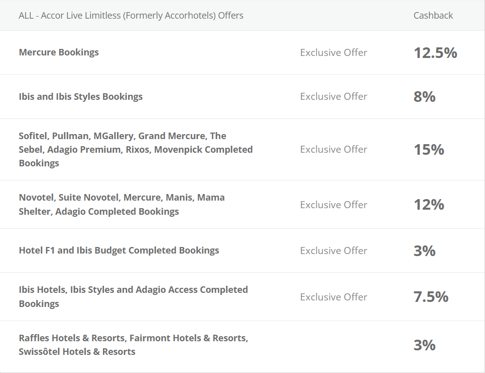The height and width of the screenshot is (373, 485).
Task: Select the Raffles, Fairmont, Swissôtel offer
Action: pos(133,345)
